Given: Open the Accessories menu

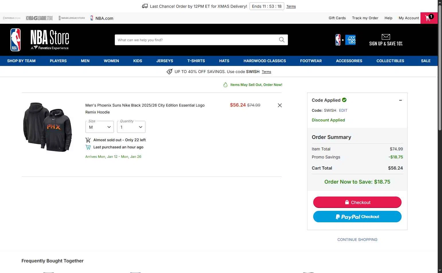Looking at the screenshot, I should point(349,61).
